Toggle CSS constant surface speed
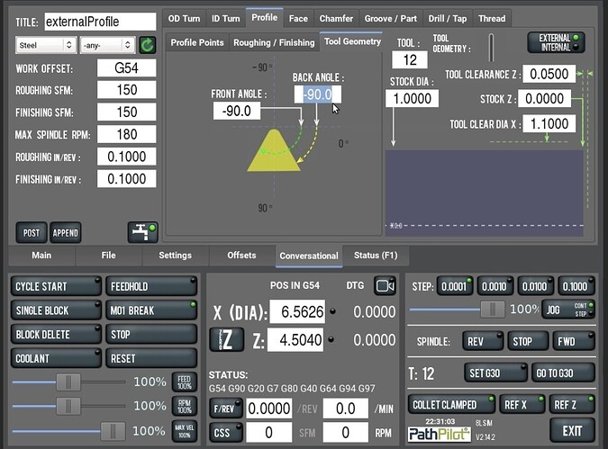 coord(226,433)
